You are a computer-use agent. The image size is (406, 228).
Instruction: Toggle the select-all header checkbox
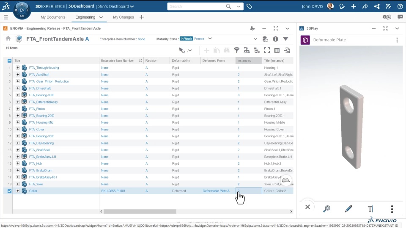click(10, 61)
